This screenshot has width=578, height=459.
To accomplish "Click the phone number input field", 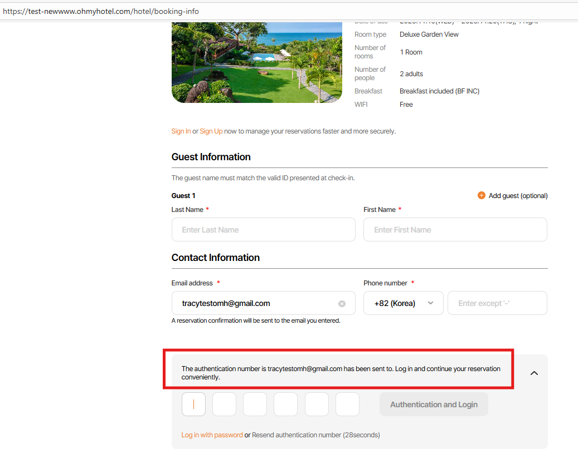I will click(497, 303).
